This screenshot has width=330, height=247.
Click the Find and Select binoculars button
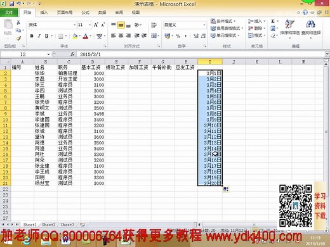[x=311, y=28]
